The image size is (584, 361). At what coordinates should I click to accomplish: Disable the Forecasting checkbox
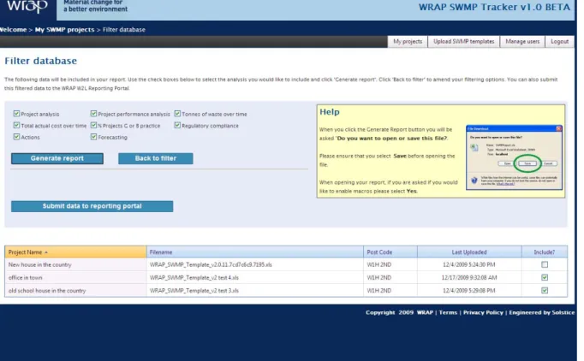click(93, 137)
